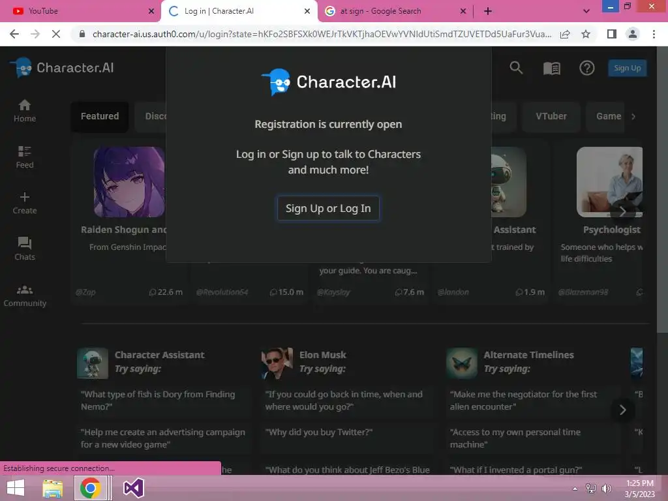Image resolution: width=668 pixels, height=501 pixels.
Task: Bookmark this page with star icon
Action: 586,34
